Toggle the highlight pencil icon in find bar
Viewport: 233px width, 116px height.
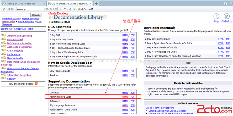[80, 9]
